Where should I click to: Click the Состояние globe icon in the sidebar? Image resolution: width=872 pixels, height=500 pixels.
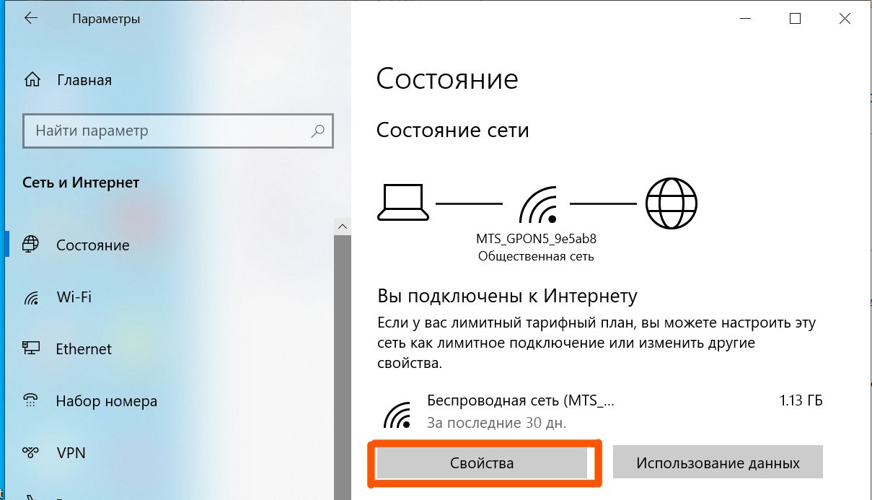pyautogui.click(x=31, y=245)
